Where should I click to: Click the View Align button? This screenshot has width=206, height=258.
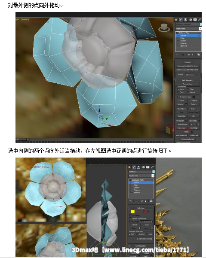pos(181,128)
